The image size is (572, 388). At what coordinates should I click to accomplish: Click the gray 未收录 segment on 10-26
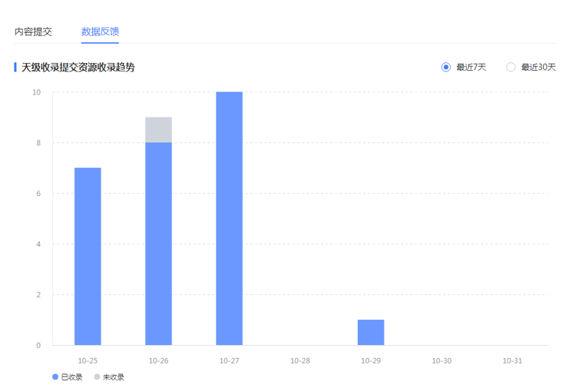(159, 130)
